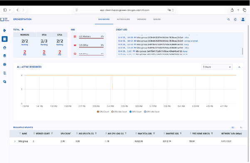Click the browser sidebar toggle icon
The height and width of the screenshot is (163, 250).
click(x=5, y=10)
